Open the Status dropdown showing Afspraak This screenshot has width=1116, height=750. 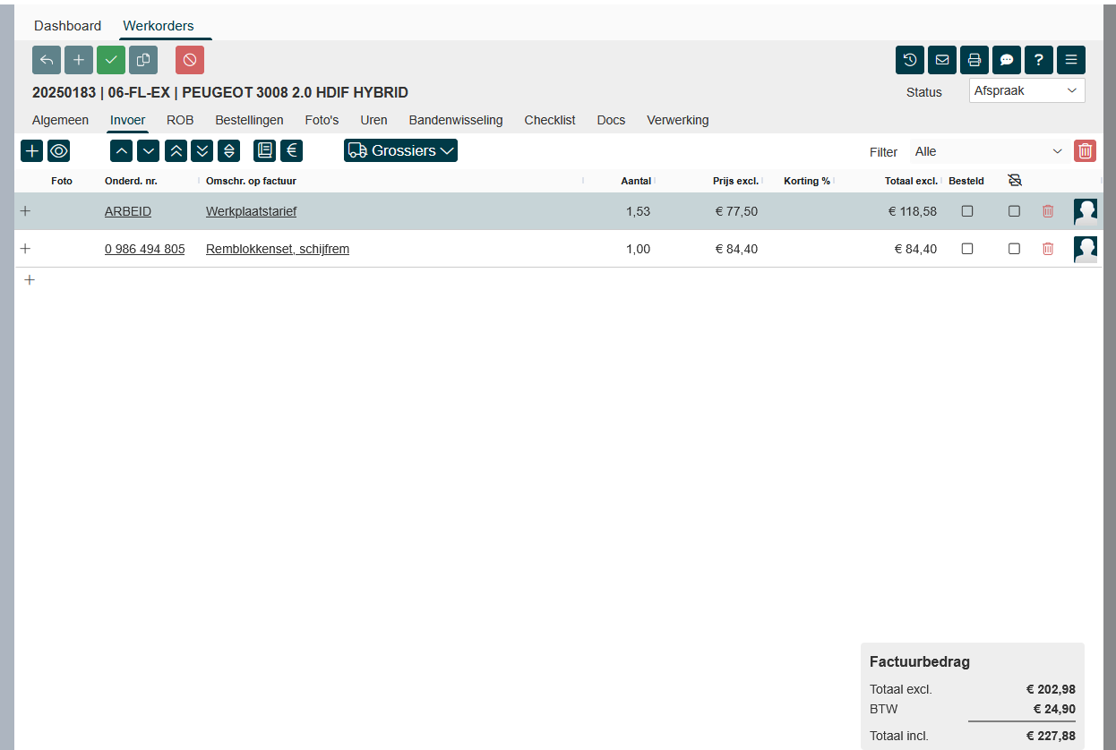pyautogui.click(x=1026, y=90)
